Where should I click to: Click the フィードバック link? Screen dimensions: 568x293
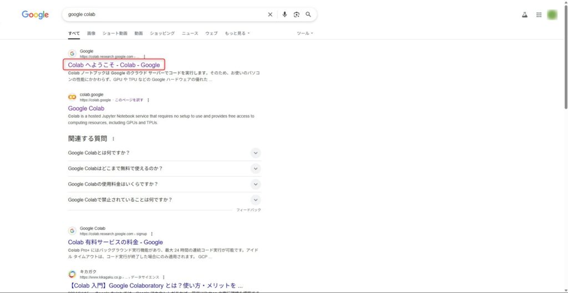click(x=248, y=210)
